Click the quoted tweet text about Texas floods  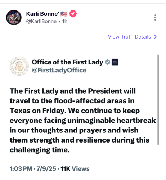tap(83, 120)
